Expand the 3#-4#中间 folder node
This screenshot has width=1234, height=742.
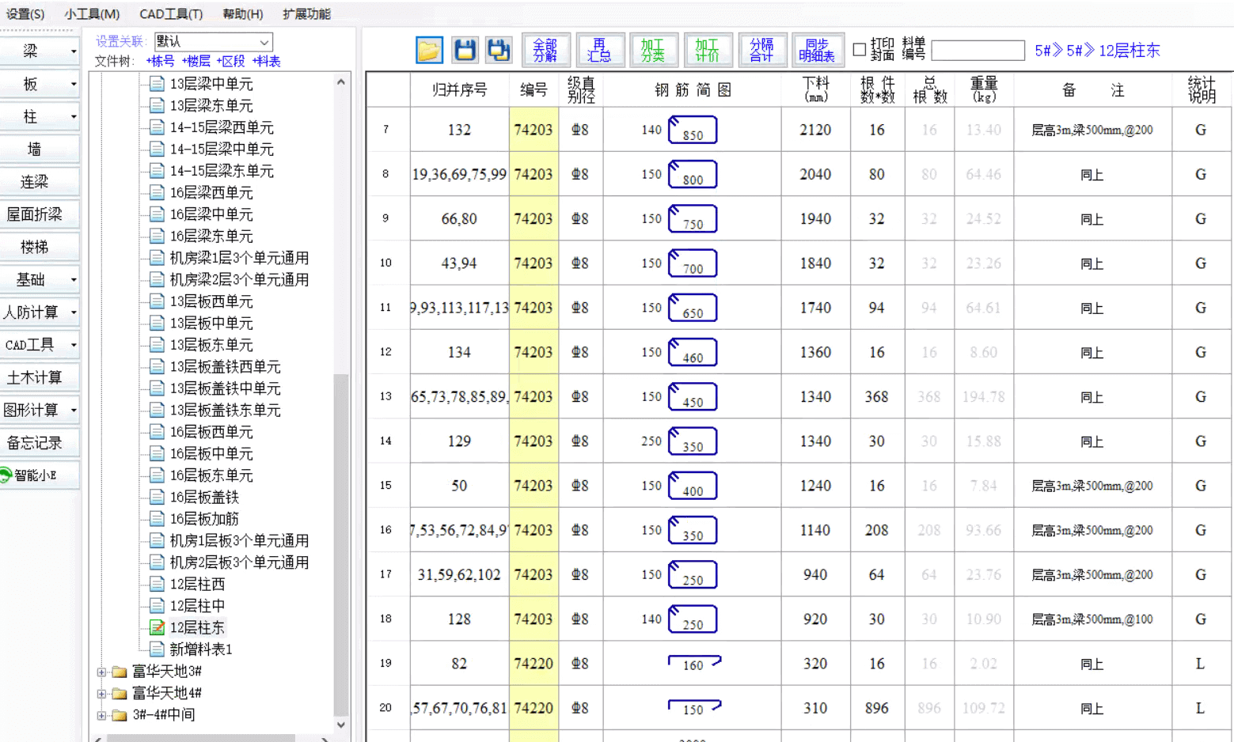(101, 715)
